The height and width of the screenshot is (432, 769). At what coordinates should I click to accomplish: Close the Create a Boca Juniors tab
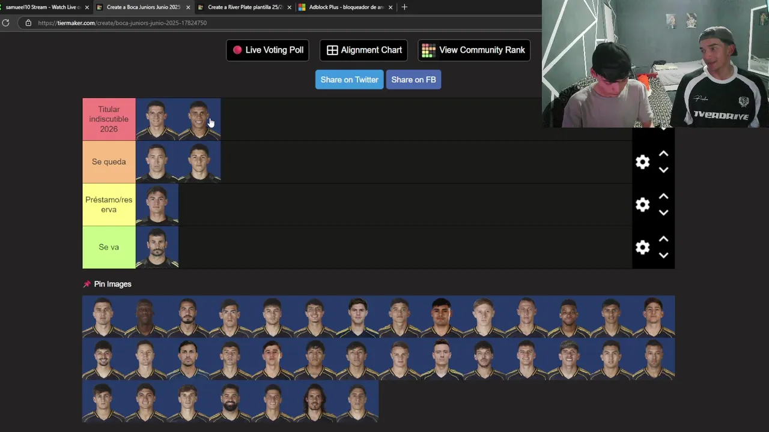click(188, 7)
